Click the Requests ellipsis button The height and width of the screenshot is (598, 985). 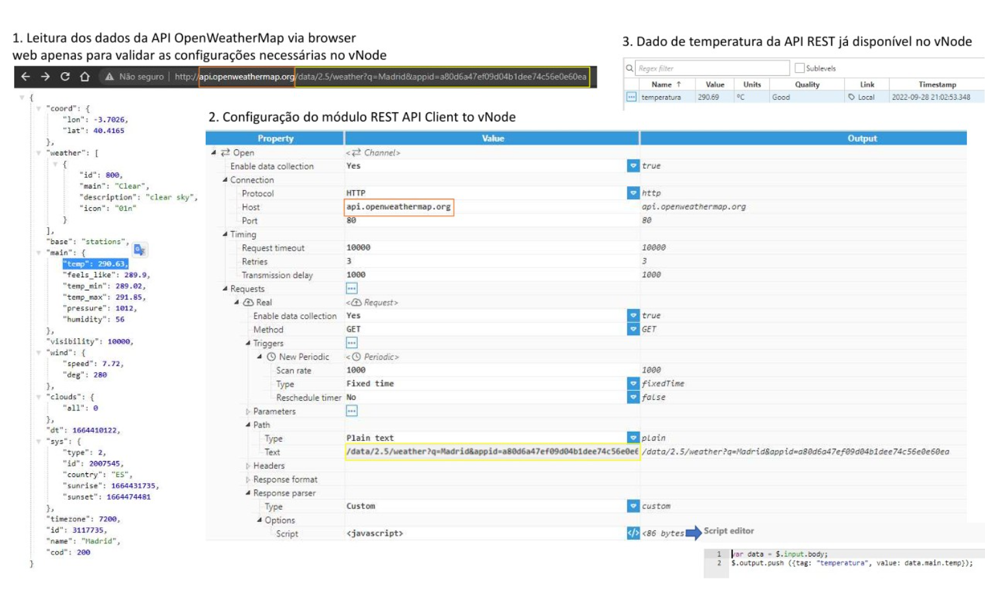pyautogui.click(x=351, y=289)
